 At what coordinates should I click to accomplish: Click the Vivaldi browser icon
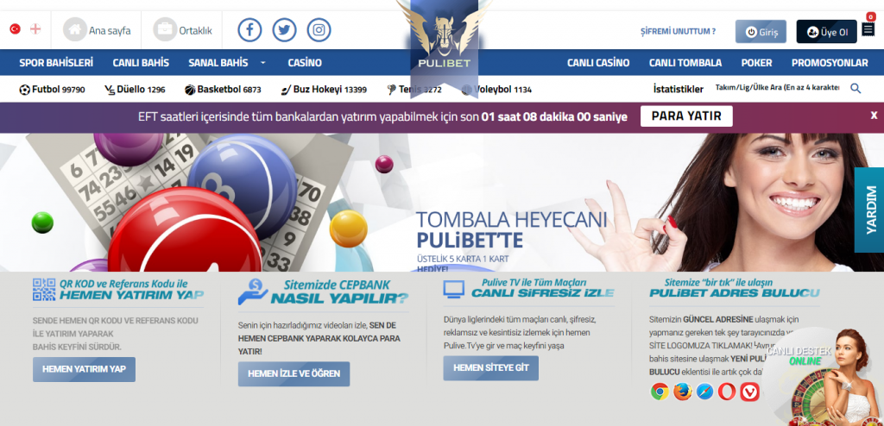(749, 391)
